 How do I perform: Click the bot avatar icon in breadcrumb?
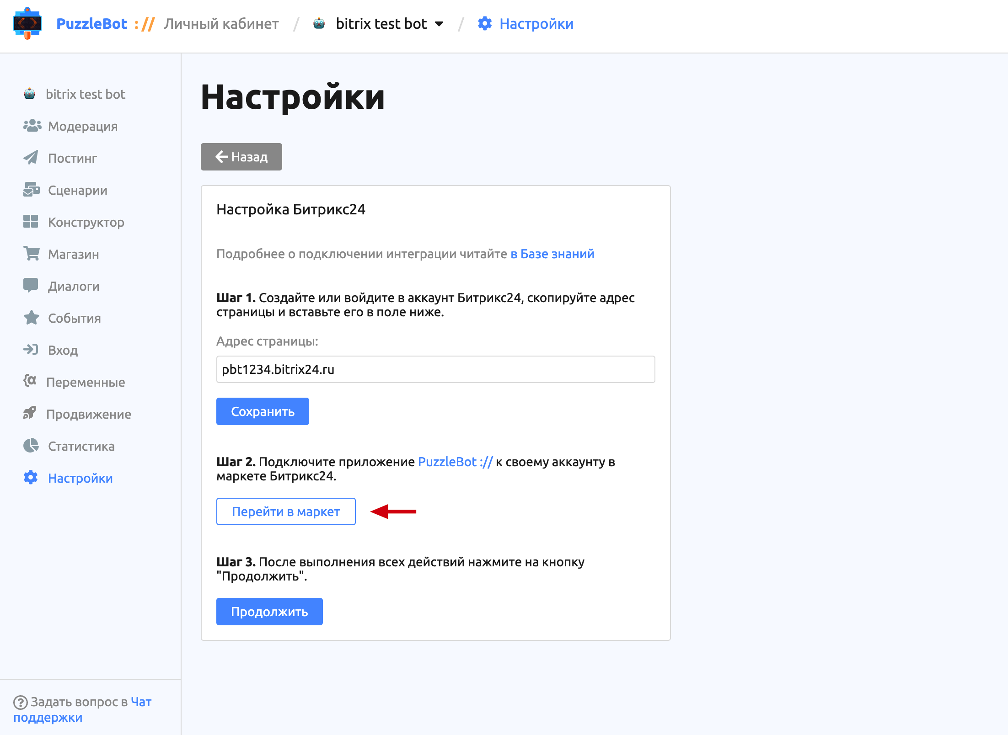(x=319, y=23)
